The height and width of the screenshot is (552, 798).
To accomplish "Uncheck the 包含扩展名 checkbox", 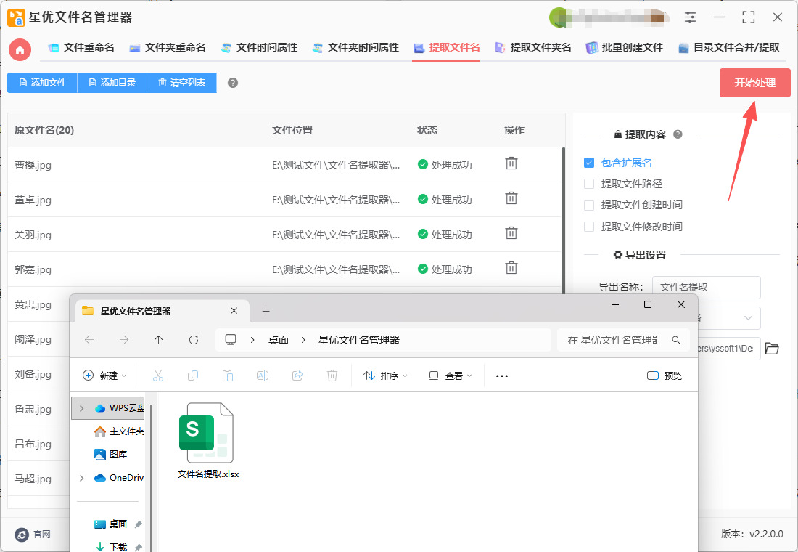I will click(589, 163).
